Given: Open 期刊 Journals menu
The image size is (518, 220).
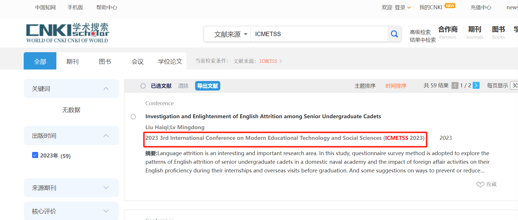Looking at the screenshot, I should [475, 33].
